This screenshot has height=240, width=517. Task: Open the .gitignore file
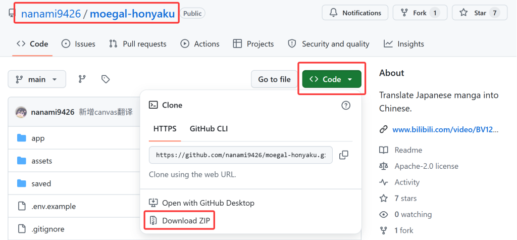(x=47, y=229)
